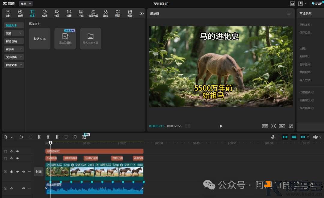Select the Split clip tool
Image resolution: width=324 pixels, height=198 pixels.
(39, 137)
